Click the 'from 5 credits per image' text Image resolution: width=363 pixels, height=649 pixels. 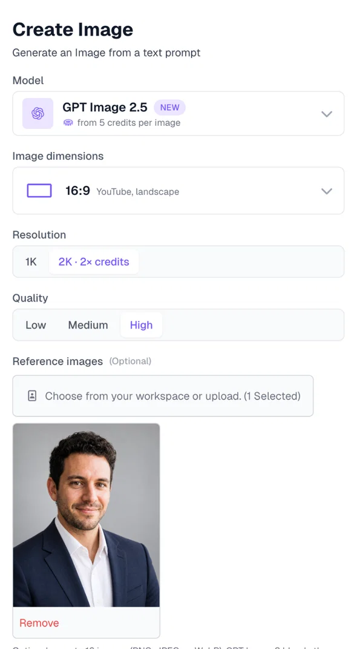[x=129, y=123]
